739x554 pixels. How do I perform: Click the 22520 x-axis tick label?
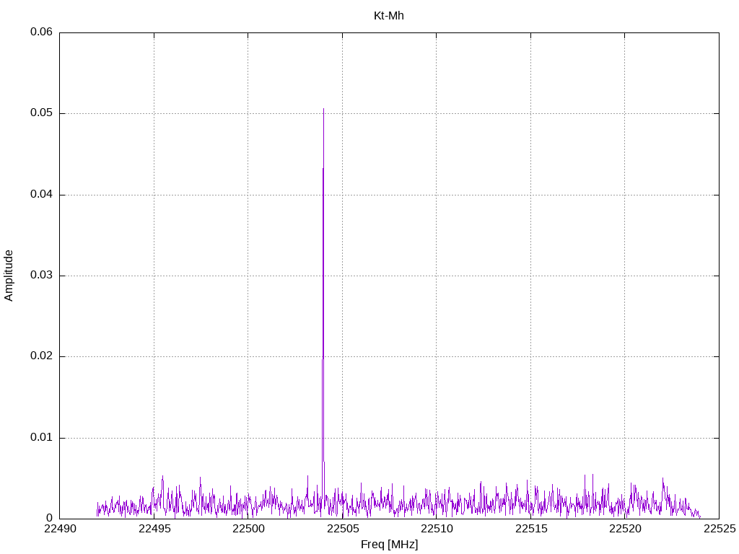click(x=626, y=529)
